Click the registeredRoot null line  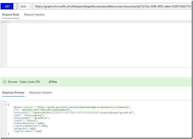[27, 131]
